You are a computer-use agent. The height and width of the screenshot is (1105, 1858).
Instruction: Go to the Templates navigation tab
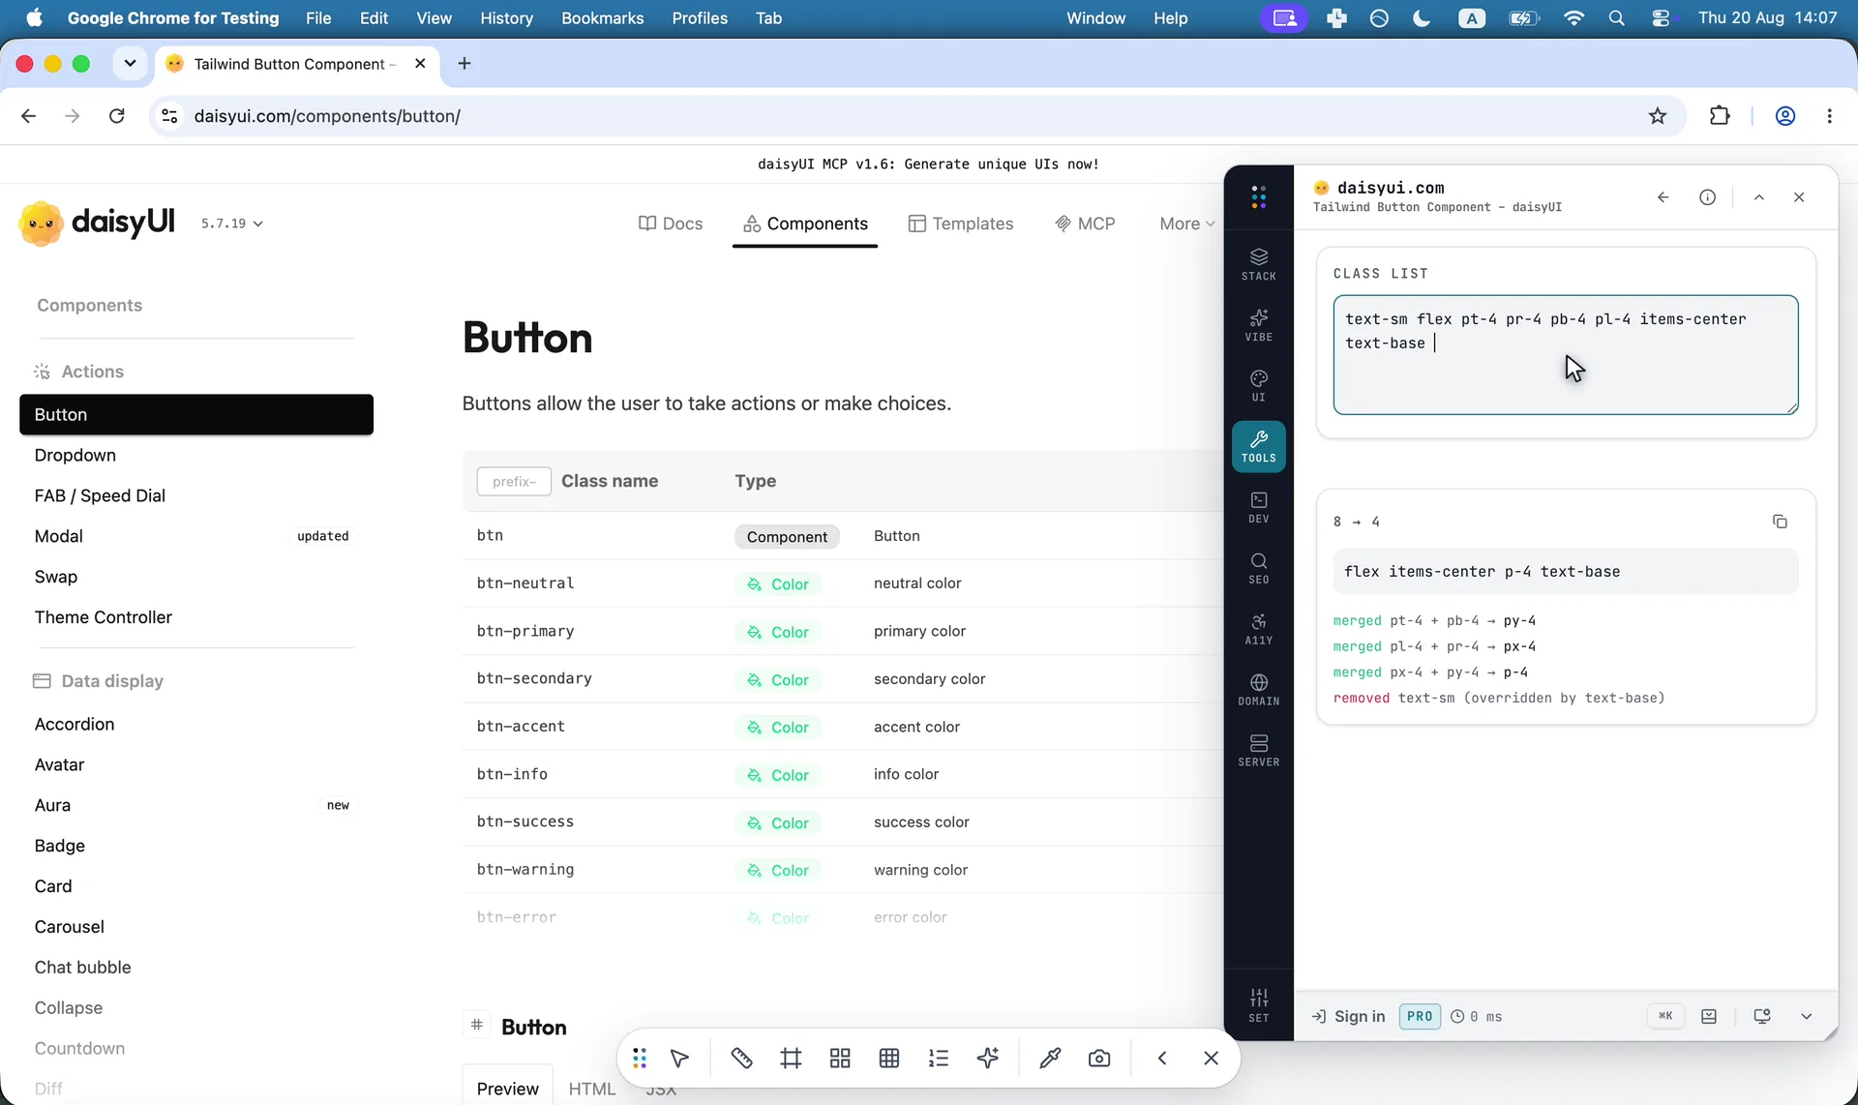coord(961,224)
